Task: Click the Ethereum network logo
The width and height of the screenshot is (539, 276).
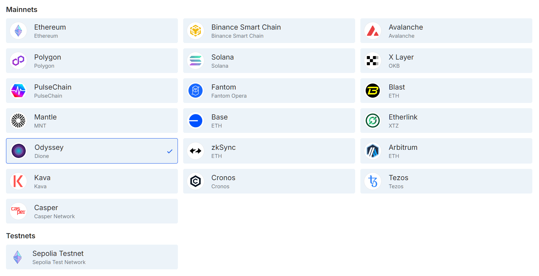Action: click(x=18, y=31)
